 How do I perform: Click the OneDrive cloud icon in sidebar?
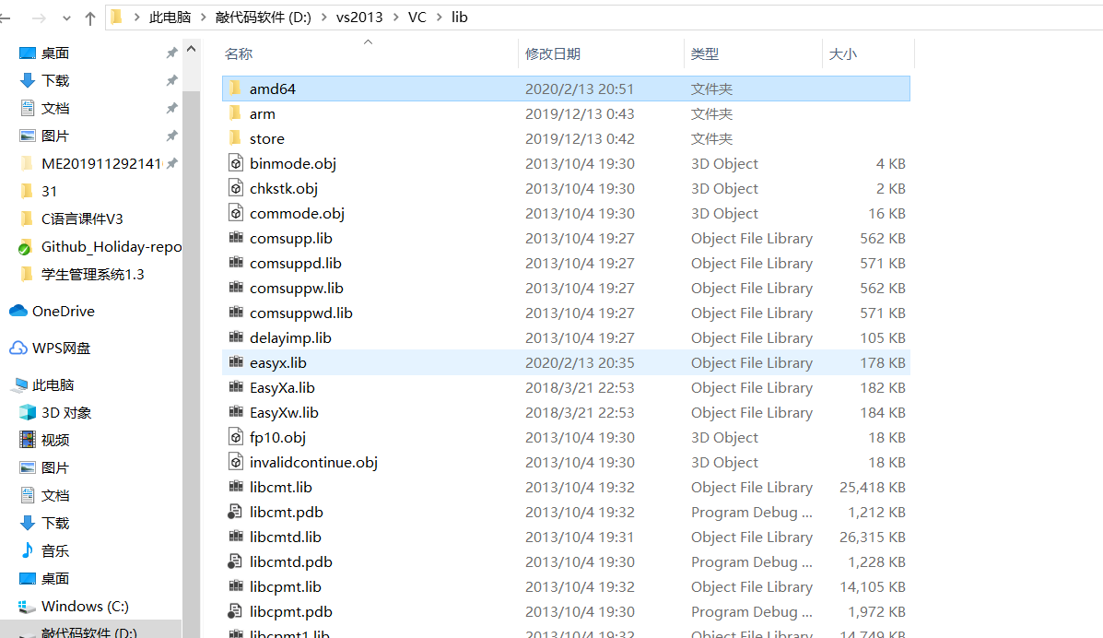coord(18,311)
